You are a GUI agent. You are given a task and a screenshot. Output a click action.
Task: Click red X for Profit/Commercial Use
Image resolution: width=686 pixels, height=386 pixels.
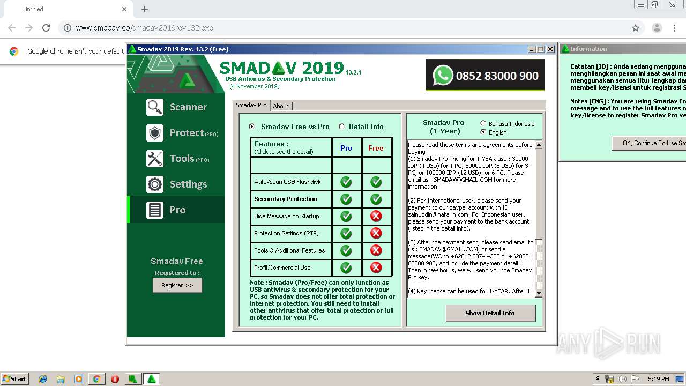[x=376, y=268]
